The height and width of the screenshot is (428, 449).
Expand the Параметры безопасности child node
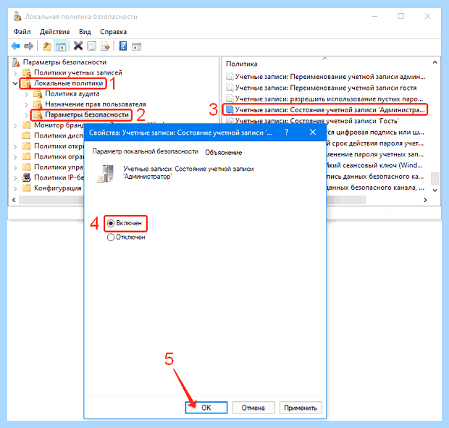click(x=26, y=115)
